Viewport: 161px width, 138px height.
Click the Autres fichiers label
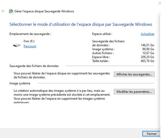pos(103,53)
